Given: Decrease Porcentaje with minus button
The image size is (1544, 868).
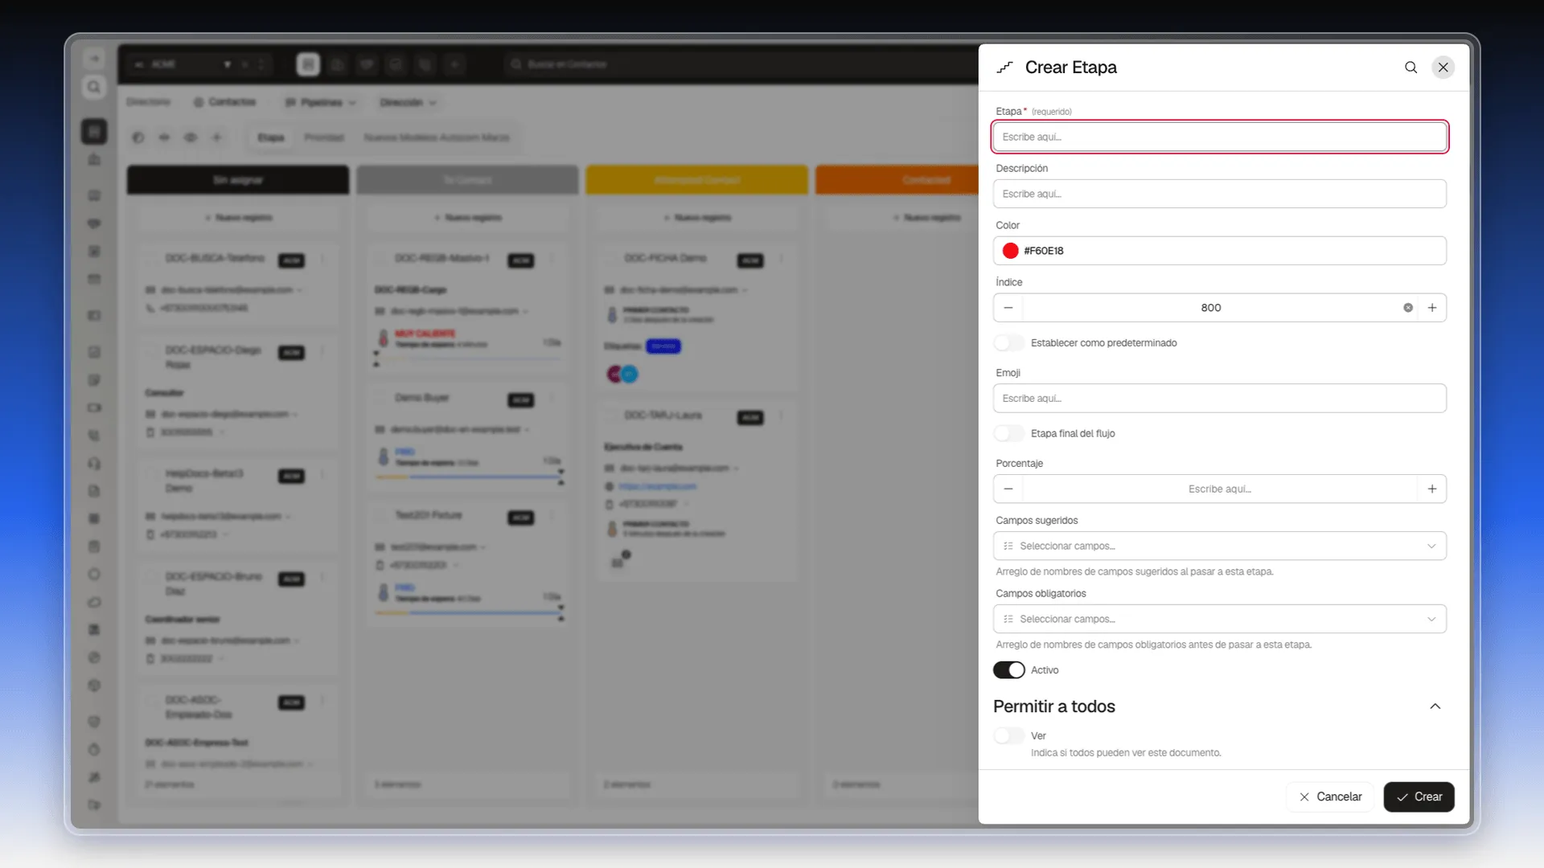Looking at the screenshot, I should tap(1008, 489).
